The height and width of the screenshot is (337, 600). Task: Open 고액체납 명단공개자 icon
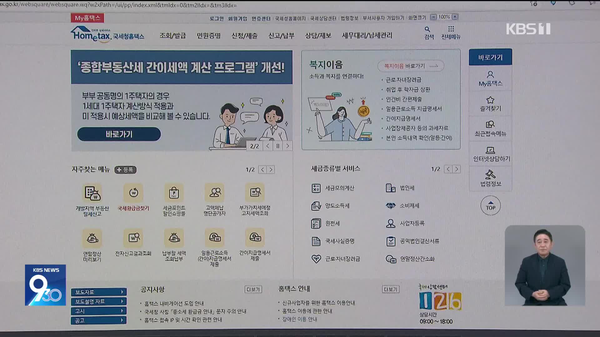215,193
